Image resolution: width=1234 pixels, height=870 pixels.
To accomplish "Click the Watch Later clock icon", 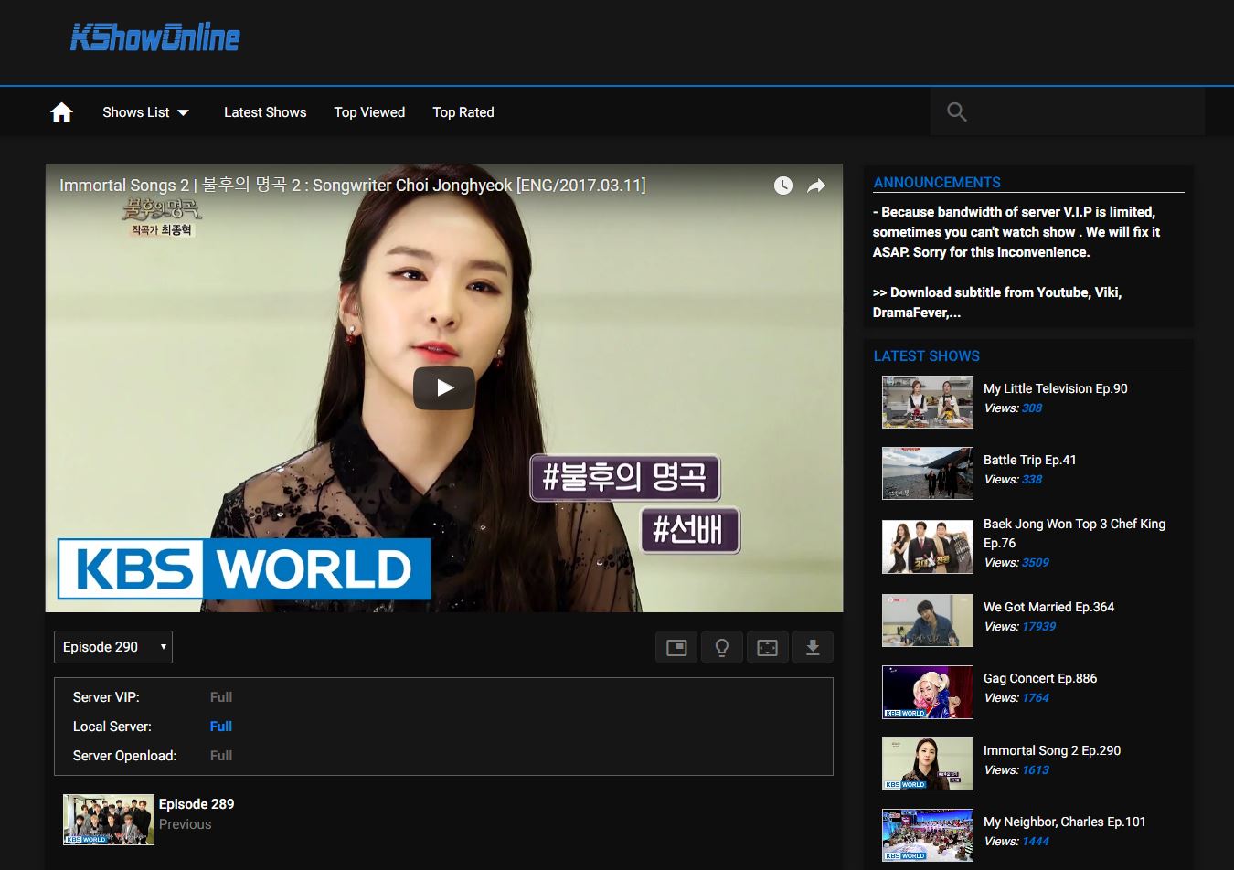I will pyautogui.click(x=783, y=186).
